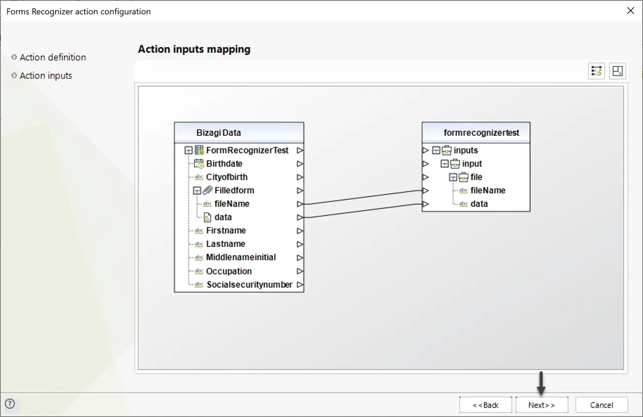Collapse the Filledform tree node
The height and width of the screenshot is (417, 643).
[x=197, y=190]
